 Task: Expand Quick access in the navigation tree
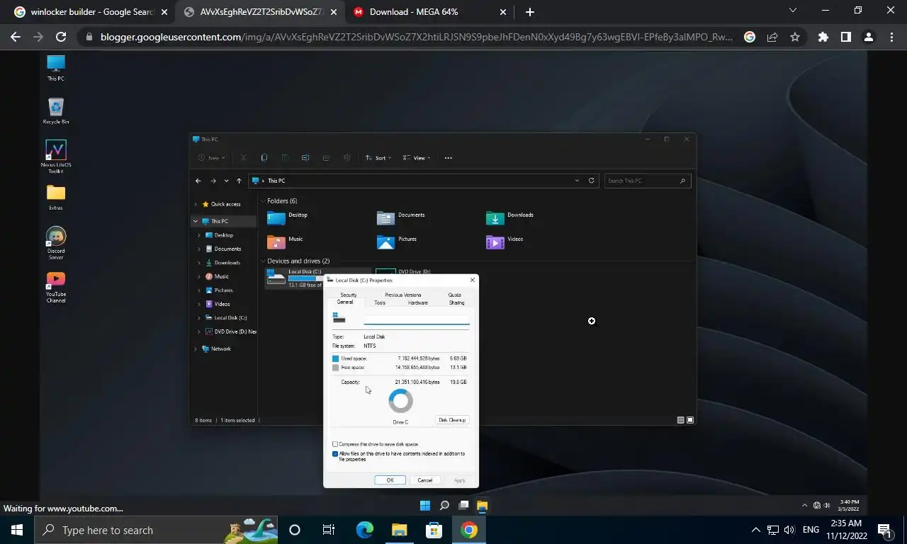(x=196, y=204)
